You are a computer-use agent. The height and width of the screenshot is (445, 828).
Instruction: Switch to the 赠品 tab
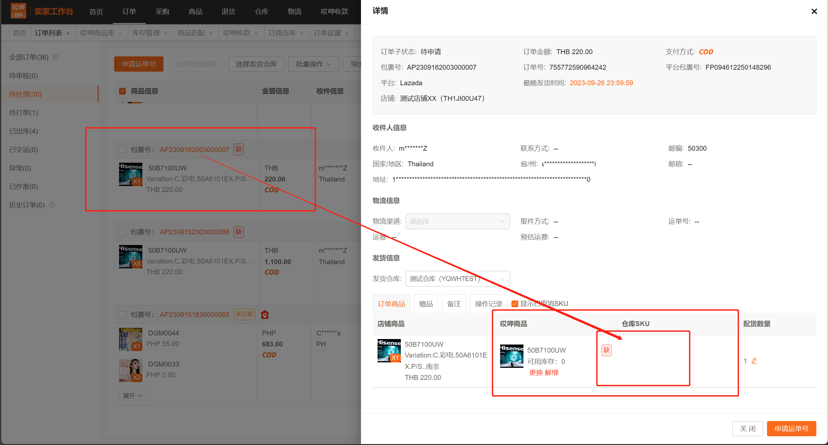(x=426, y=304)
